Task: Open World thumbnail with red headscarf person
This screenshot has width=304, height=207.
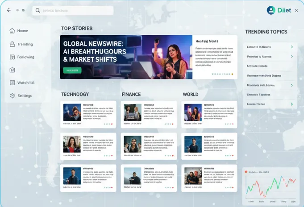Action: (193, 176)
